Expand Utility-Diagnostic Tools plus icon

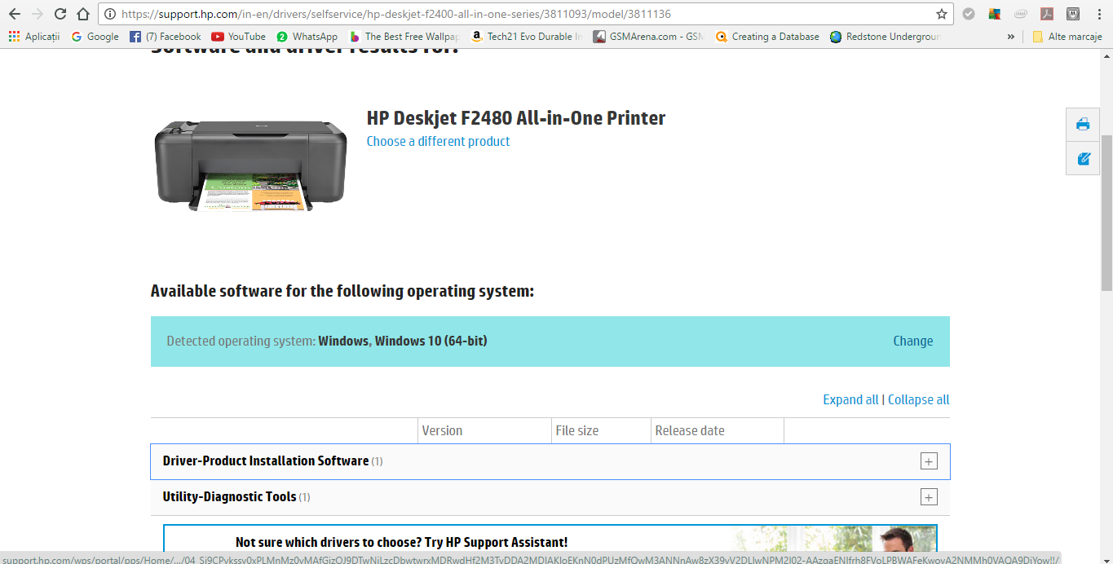point(928,497)
